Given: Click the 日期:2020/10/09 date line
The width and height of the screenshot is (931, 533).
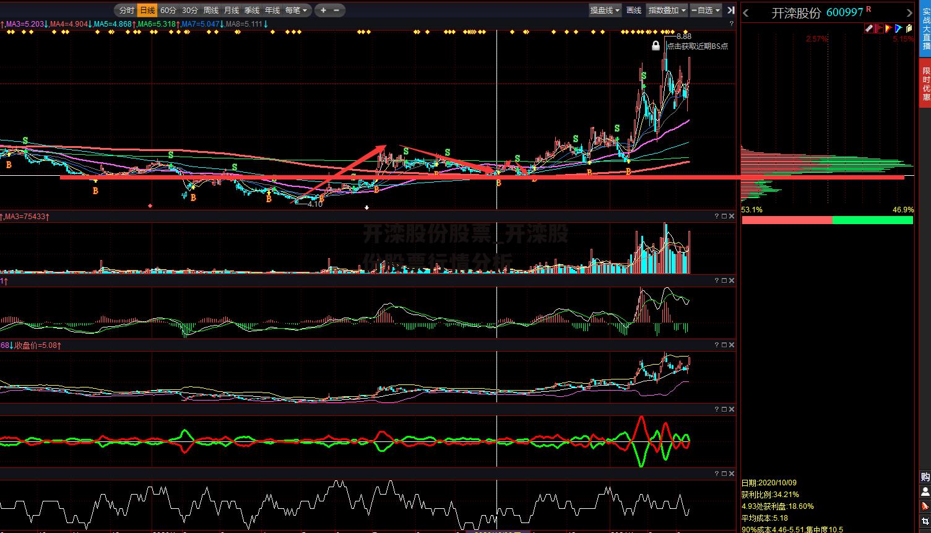Looking at the screenshot, I should [769, 482].
